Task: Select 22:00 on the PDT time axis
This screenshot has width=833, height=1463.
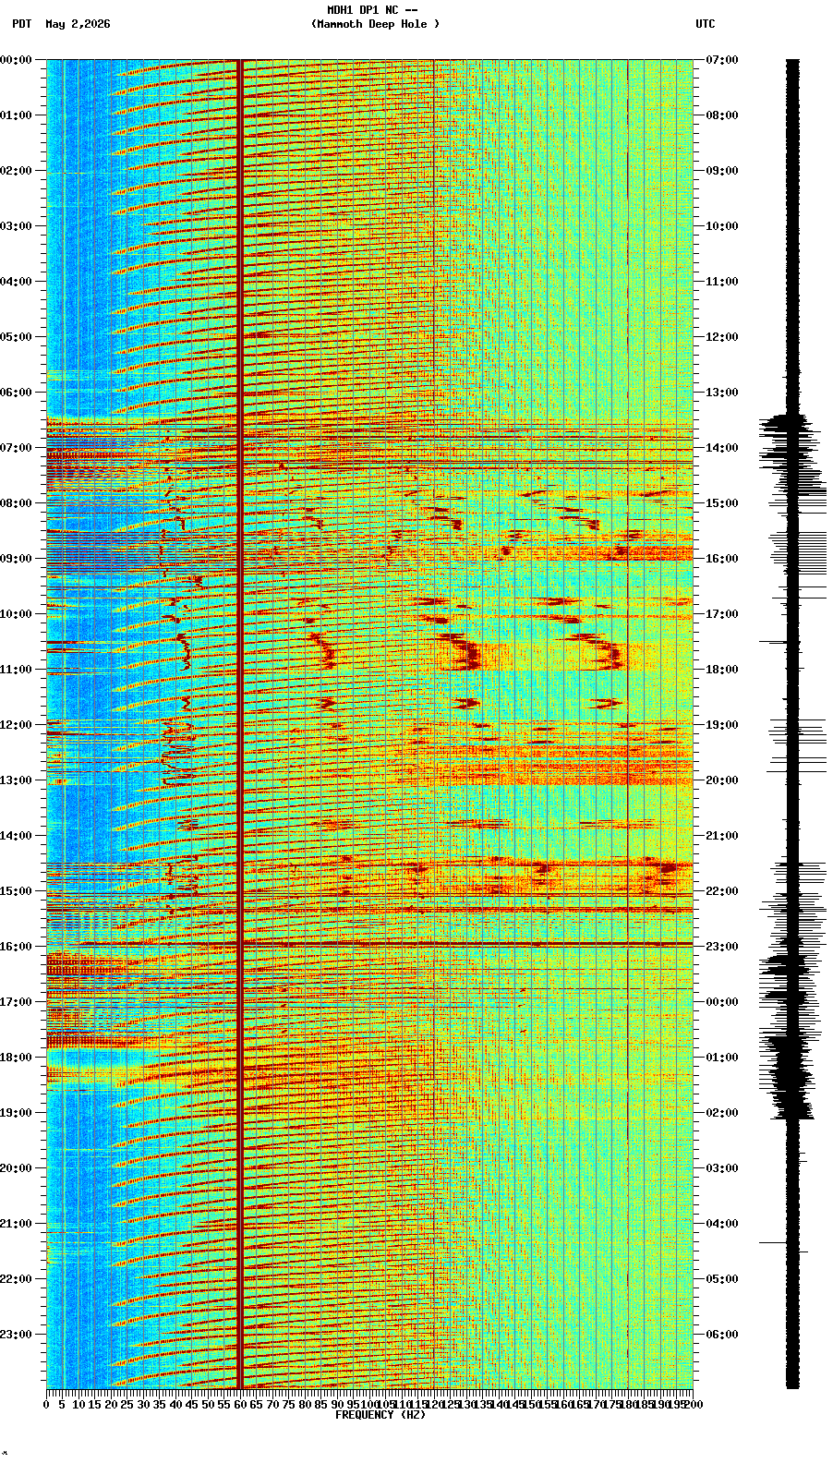Action: tap(17, 1279)
